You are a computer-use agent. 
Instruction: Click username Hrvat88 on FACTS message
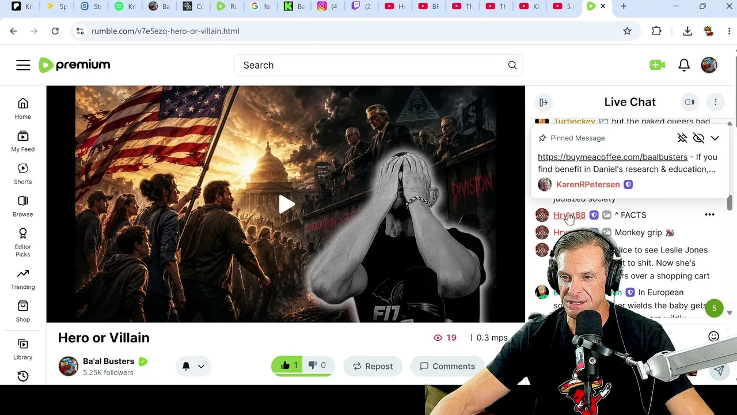569,215
